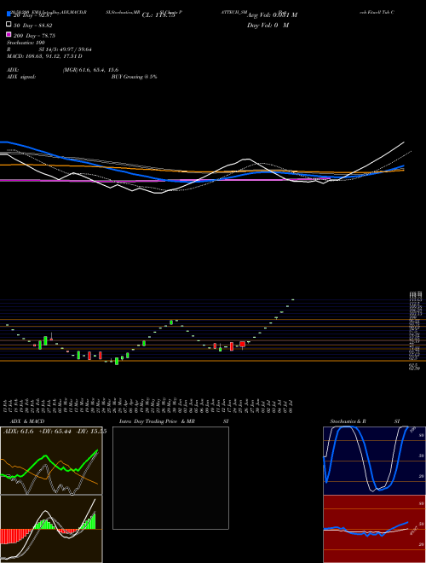
Task: Click the topmost price tick of the July rally
Action: click(x=293, y=299)
